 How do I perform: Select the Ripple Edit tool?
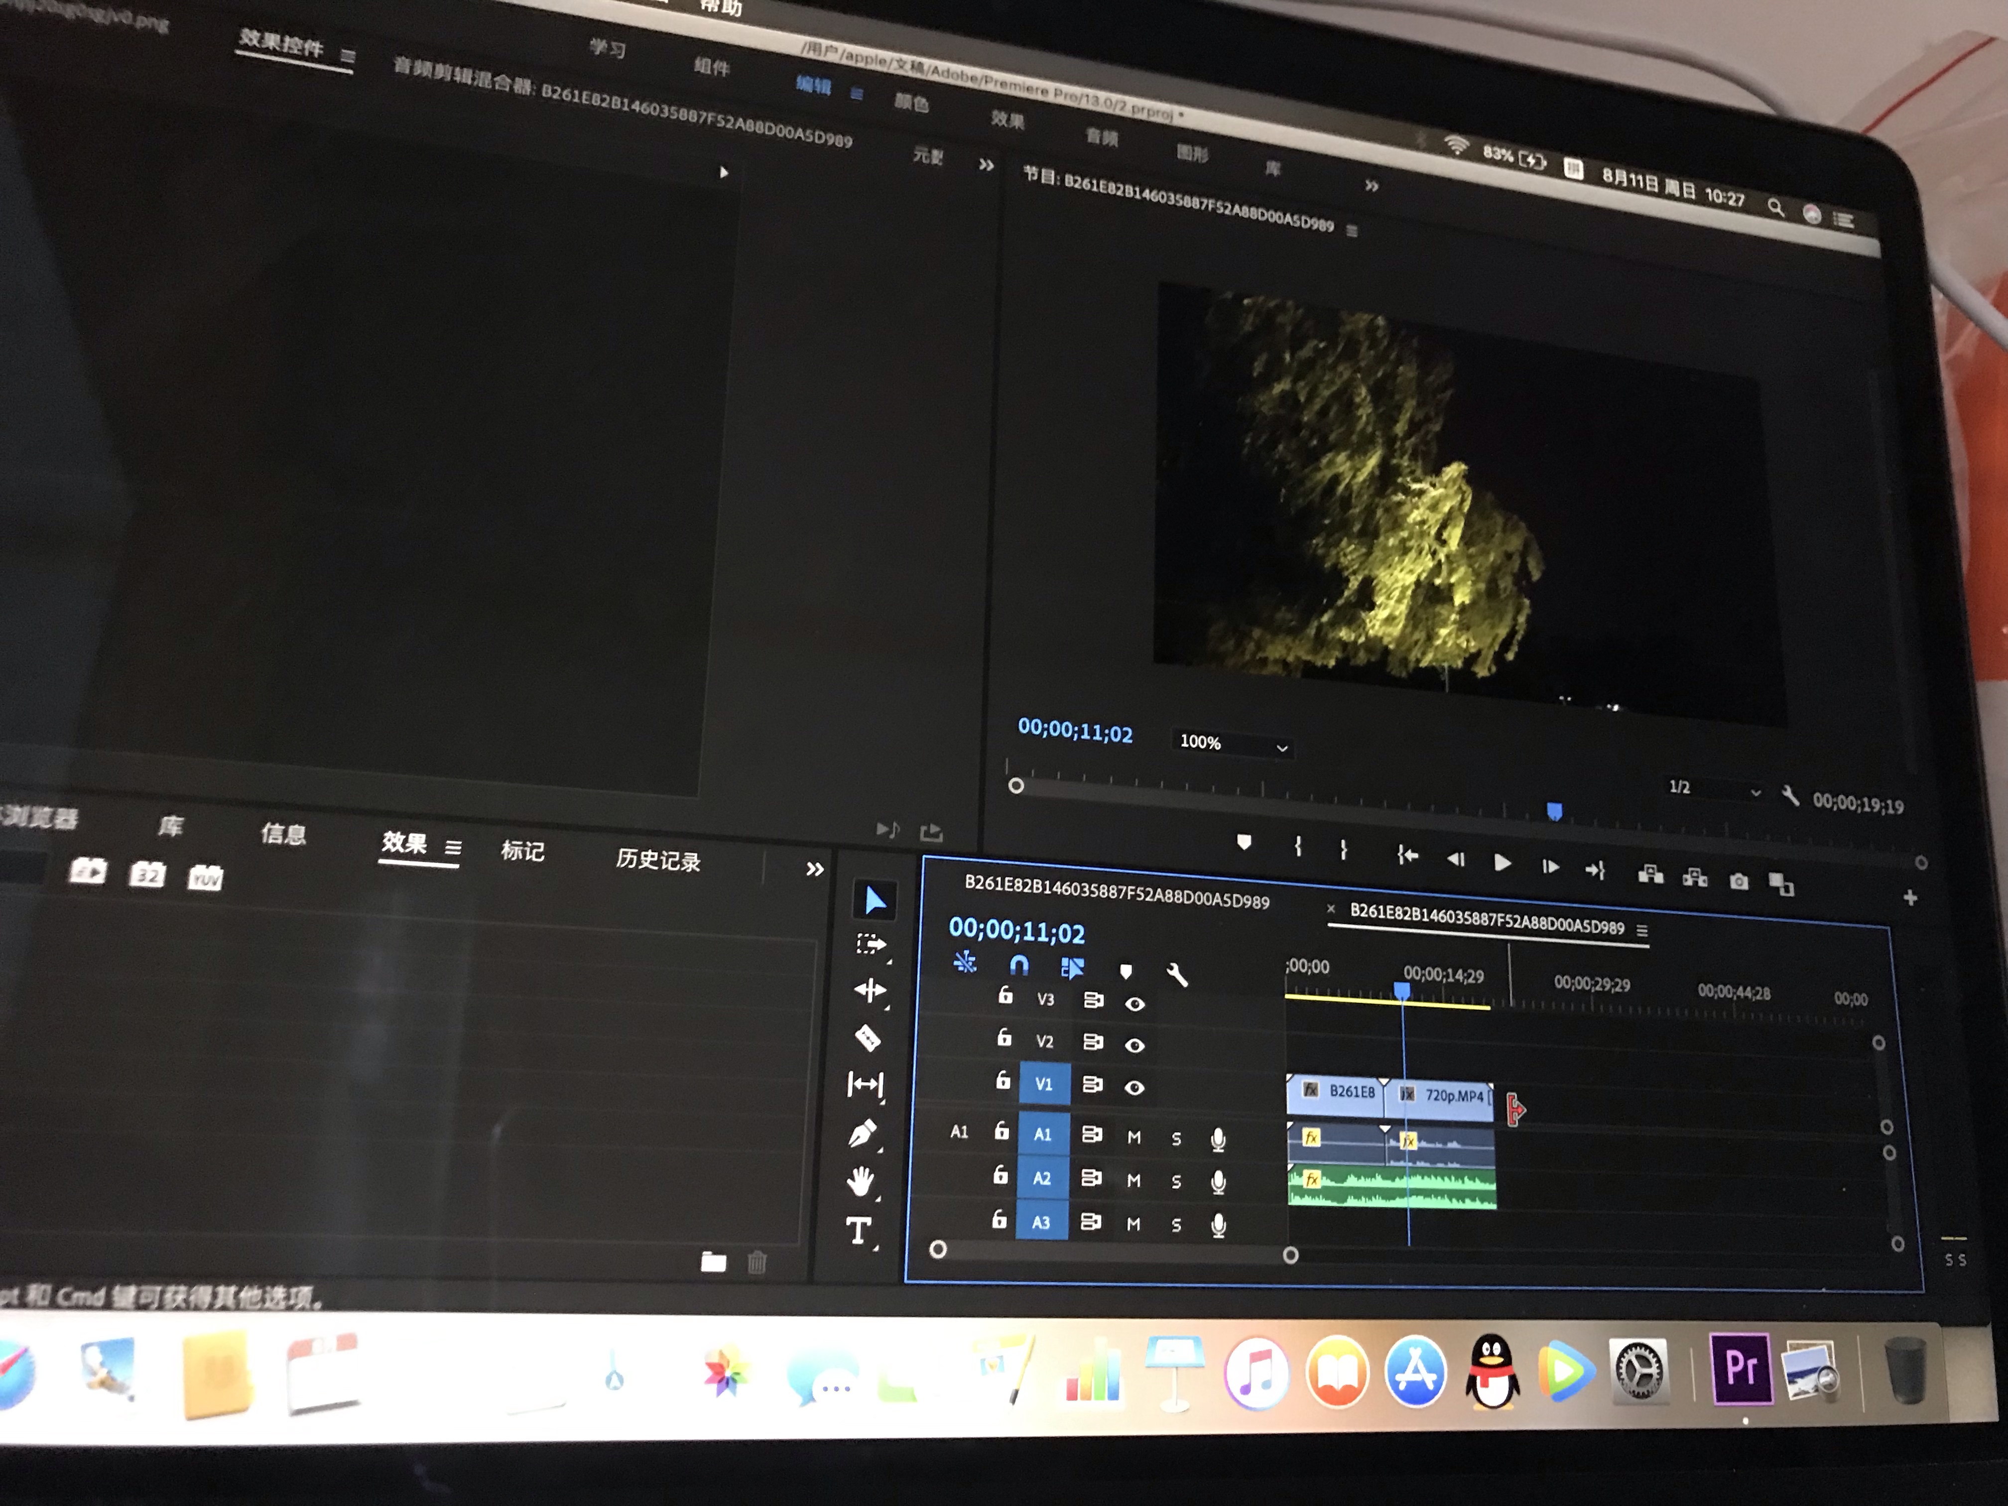click(871, 991)
